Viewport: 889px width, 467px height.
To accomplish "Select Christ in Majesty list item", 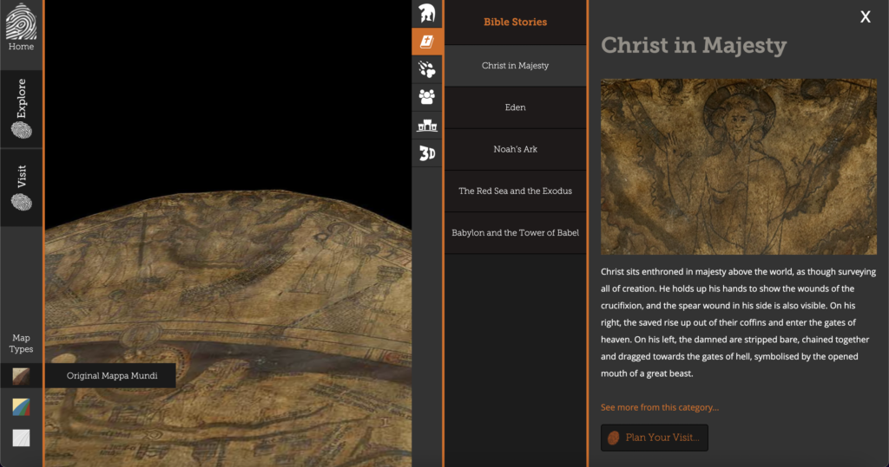I will pyautogui.click(x=515, y=66).
